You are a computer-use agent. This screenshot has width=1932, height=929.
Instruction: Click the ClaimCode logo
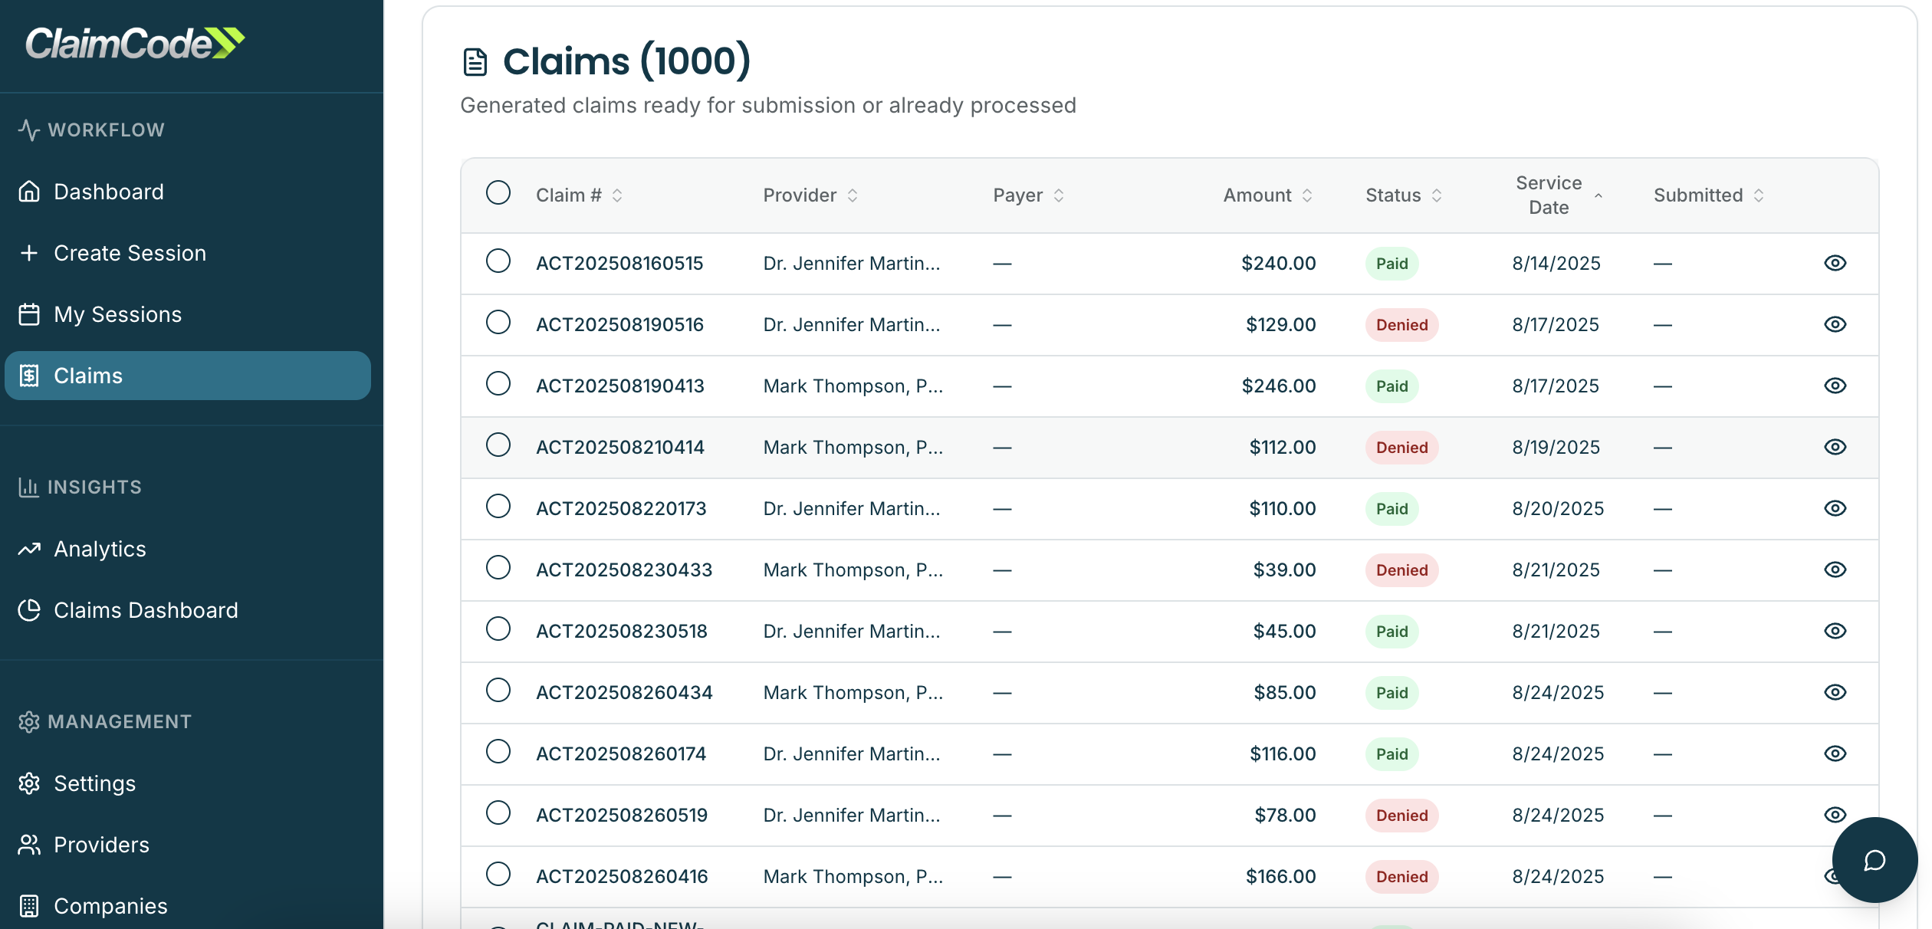click(134, 44)
